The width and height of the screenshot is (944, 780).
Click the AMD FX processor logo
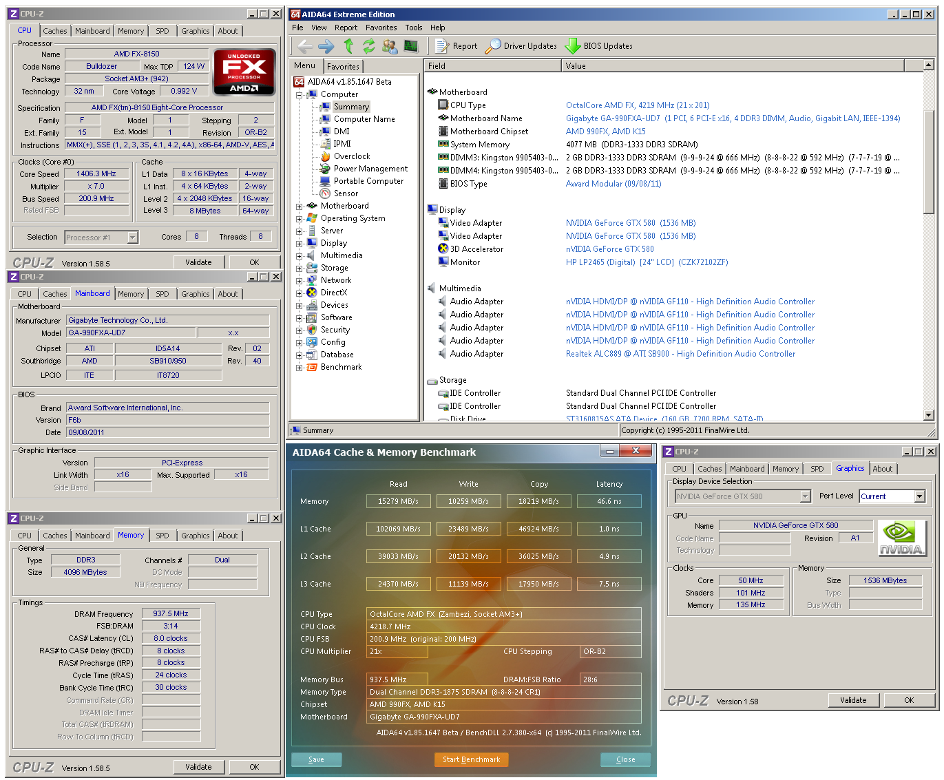coord(244,72)
